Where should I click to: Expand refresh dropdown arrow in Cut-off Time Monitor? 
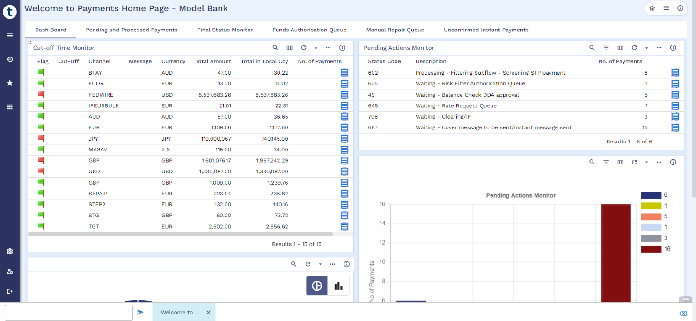316,48
